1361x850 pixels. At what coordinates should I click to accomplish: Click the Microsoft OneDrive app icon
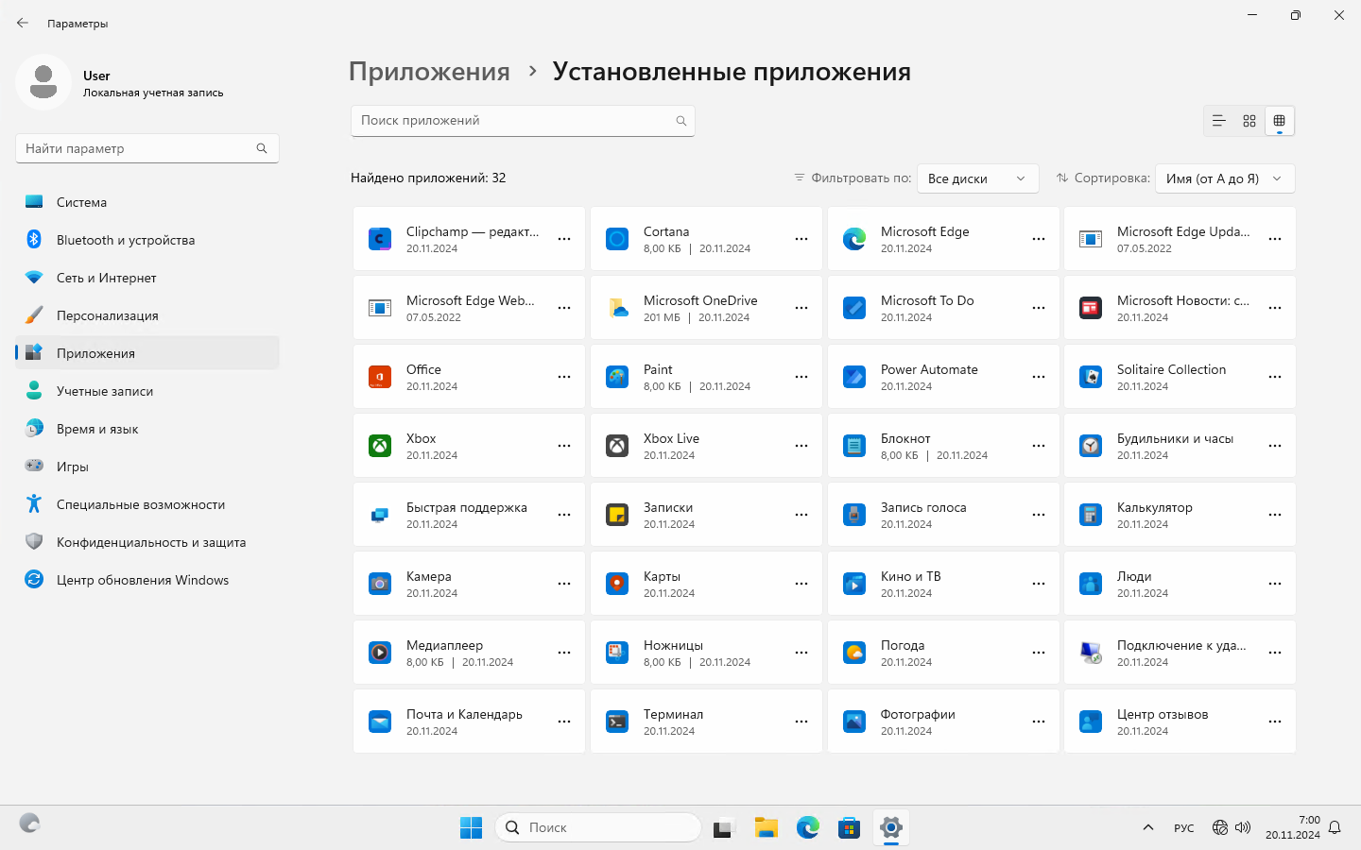617,308
